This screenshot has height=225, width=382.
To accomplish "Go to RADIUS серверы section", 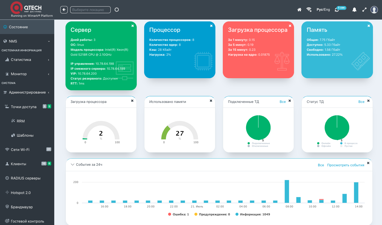I will pos(25,178).
